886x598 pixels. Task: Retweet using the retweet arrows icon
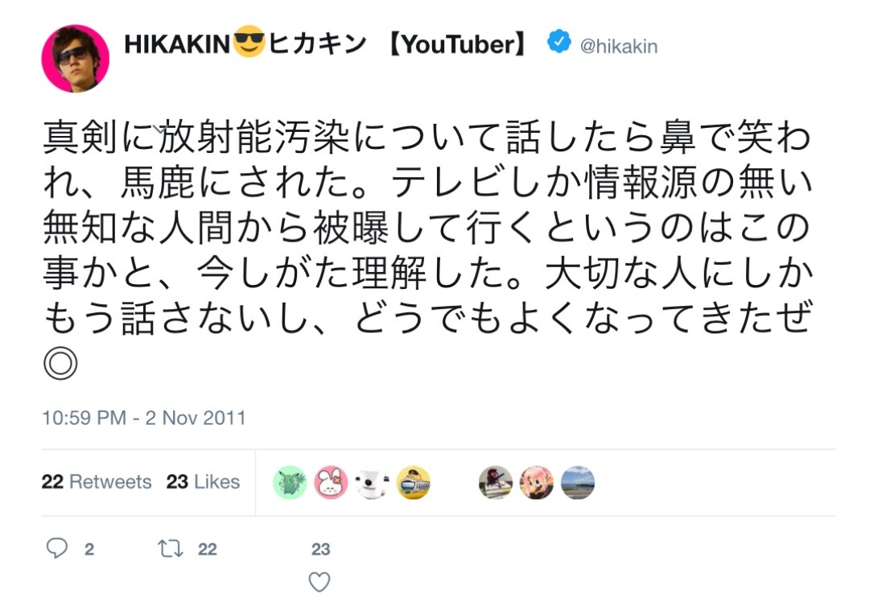[x=170, y=549]
